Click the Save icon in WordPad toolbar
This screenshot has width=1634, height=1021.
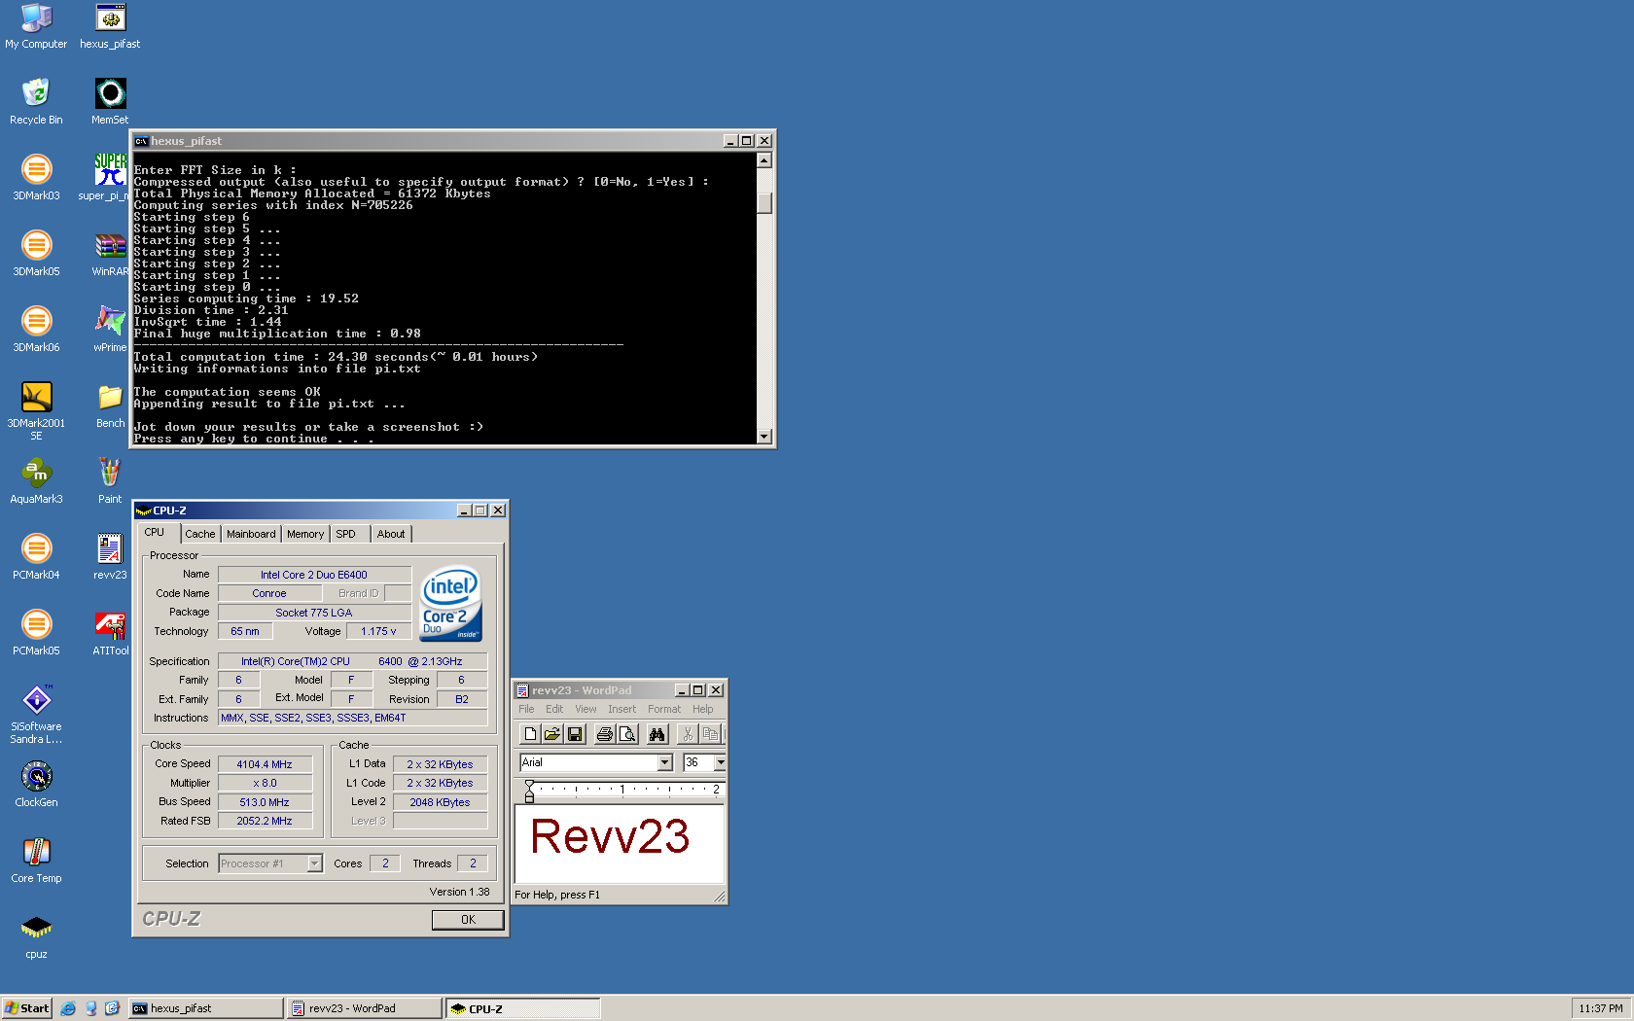click(575, 734)
